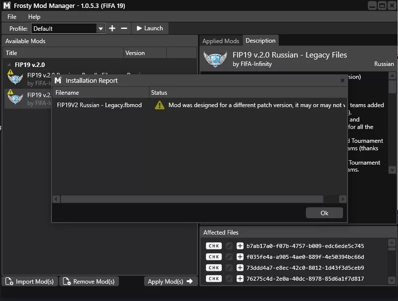Click the Import Mod(s) document icon

tap(9, 281)
